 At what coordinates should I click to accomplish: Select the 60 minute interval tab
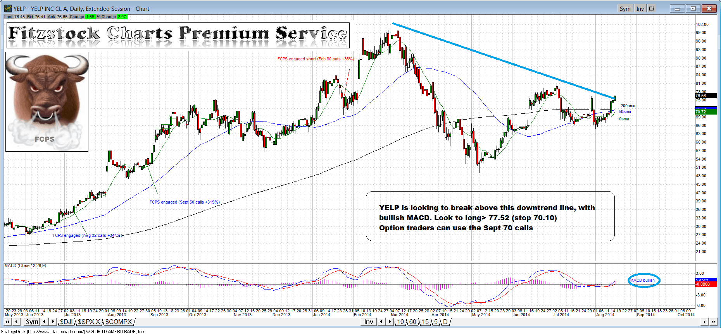click(x=412, y=322)
